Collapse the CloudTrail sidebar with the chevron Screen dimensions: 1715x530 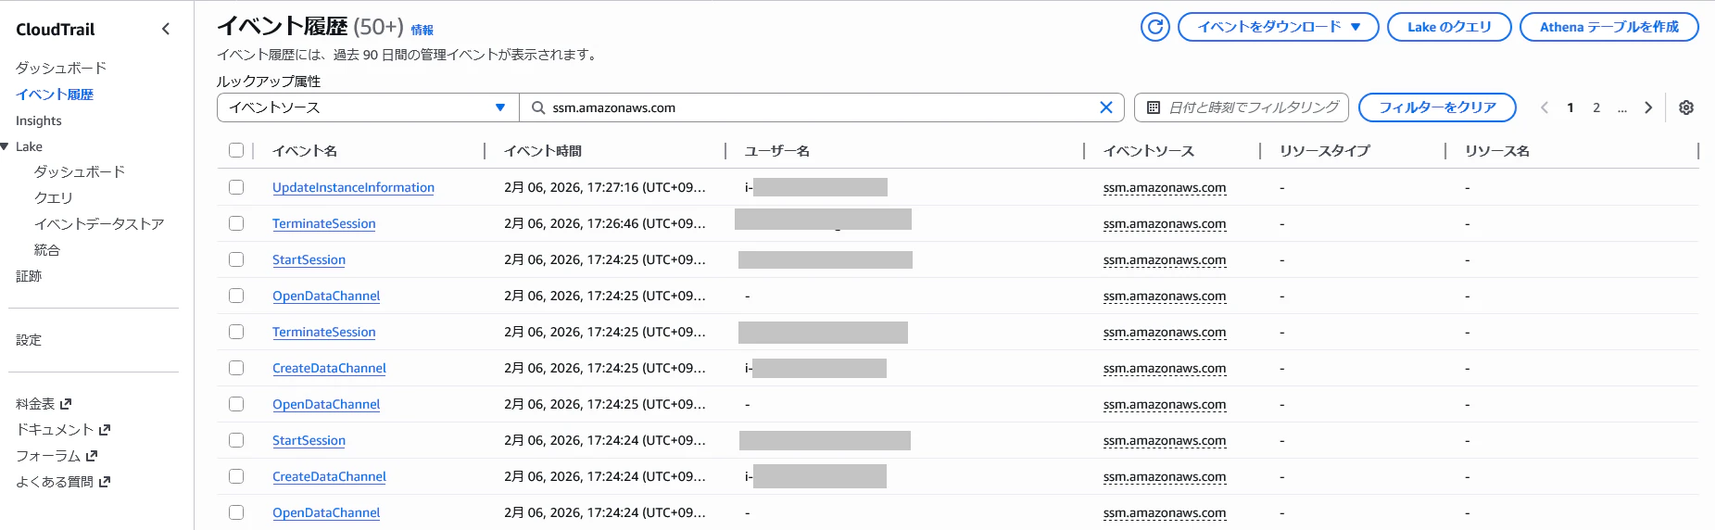coord(166,29)
